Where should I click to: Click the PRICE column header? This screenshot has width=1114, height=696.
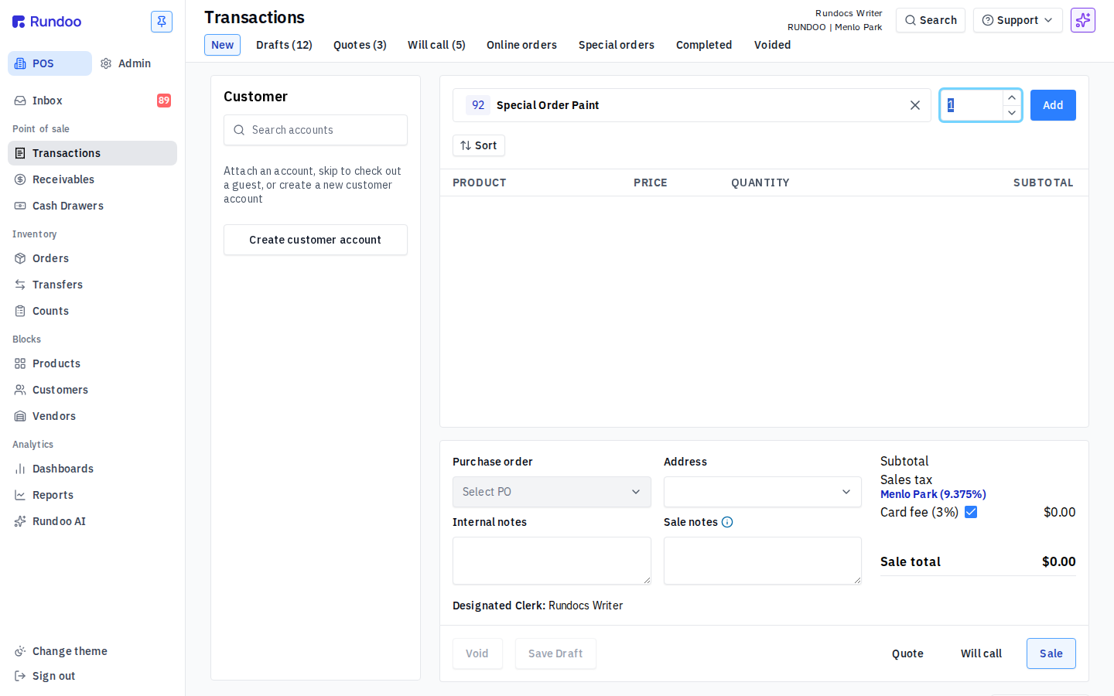coord(651,183)
